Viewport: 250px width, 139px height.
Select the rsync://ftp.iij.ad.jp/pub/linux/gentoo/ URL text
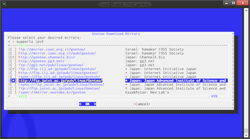(x=59, y=77)
